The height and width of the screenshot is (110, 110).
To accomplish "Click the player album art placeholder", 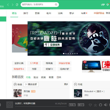I will [x=9, y=105].
